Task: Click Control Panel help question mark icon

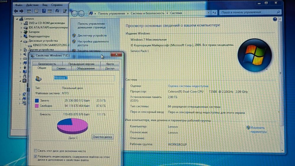Action: tap(275, 19)
